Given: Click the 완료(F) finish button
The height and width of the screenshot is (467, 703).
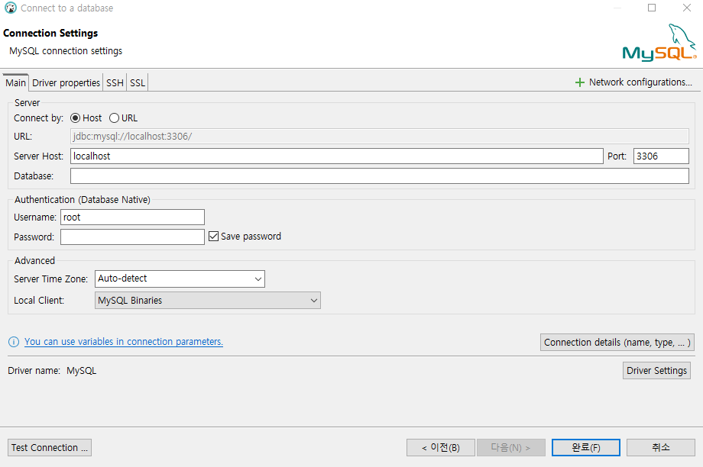Looking at the screenshot, I should tap(586, 447).
